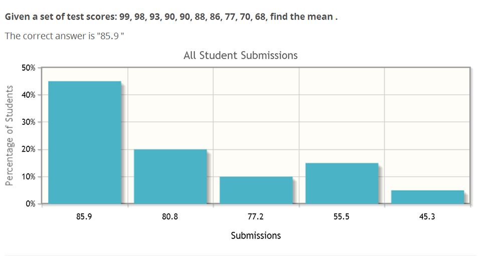Click the 77.2 x-axis label
This screenshot has width=483, height=256.
click(x=256, y=216)
